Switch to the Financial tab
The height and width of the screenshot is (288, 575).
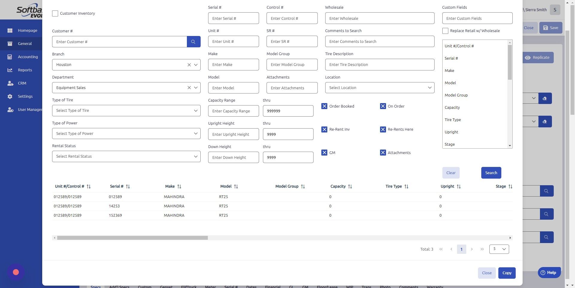coord(273,287)
